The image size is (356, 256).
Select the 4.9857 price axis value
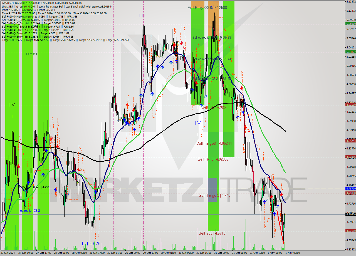tap(351, 75)
